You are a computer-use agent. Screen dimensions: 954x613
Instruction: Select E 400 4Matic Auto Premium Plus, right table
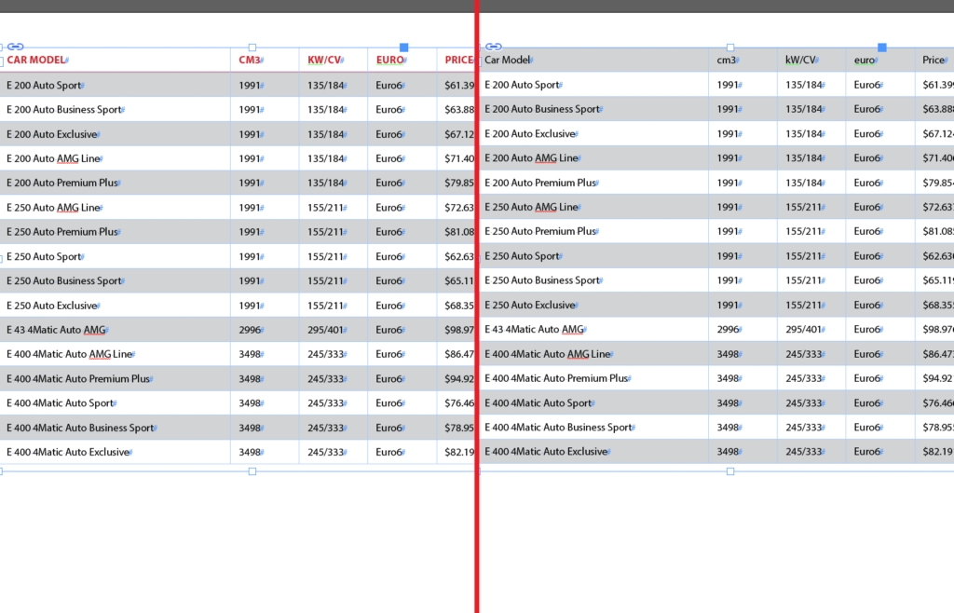pos(557,378)
